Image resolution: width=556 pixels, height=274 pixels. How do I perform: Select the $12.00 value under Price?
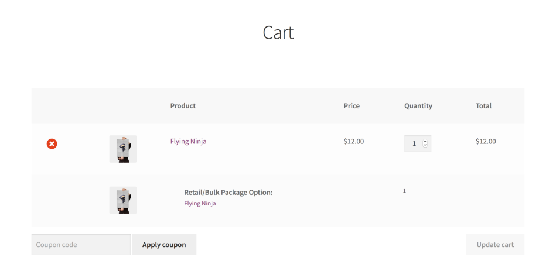[354, 141]
